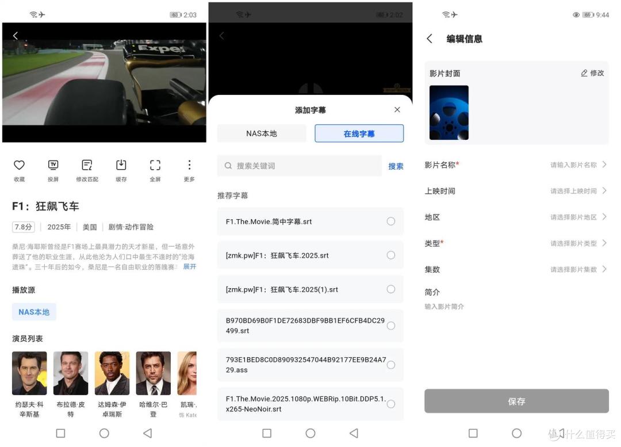This screenshot has width=621, height=447.
Task: Focus the 搜索关键词 input field
Action: [x=299, y=166]
